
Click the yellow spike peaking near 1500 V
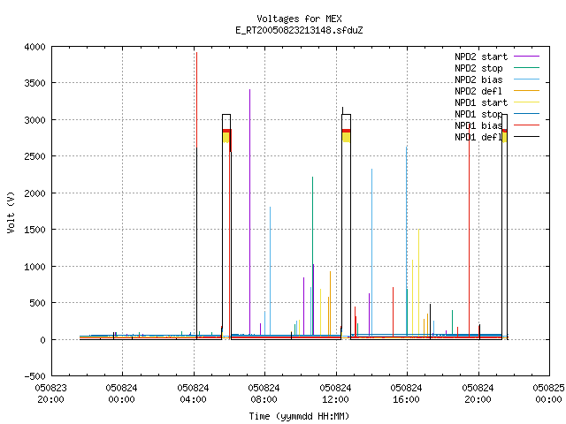[x=418, y=281]
